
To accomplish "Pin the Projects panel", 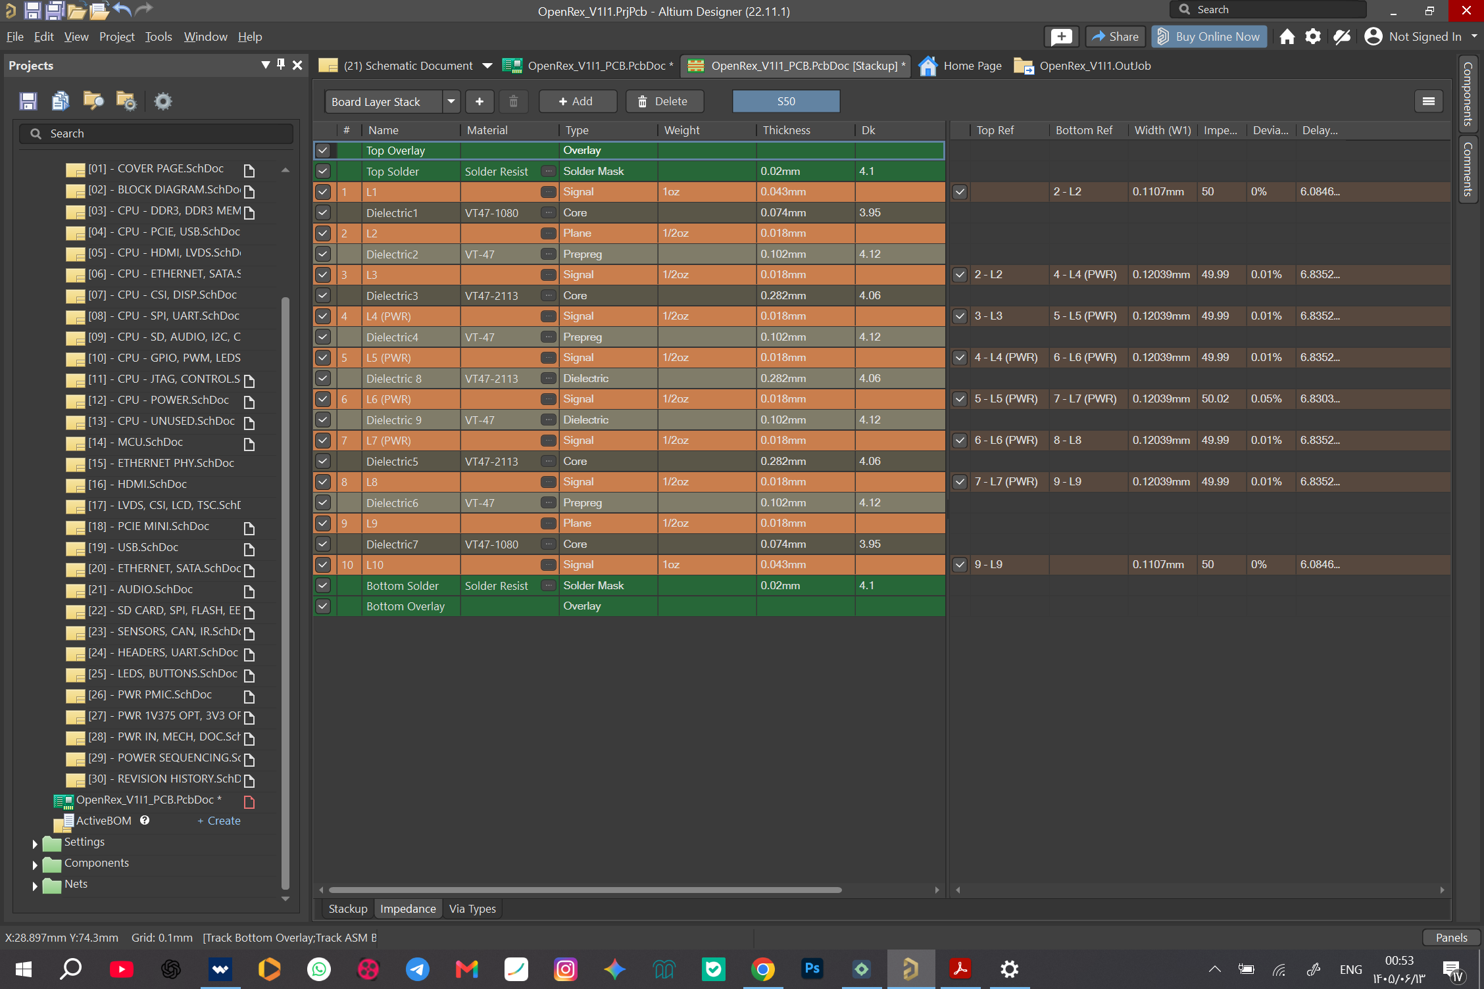I will click(281, 64).
